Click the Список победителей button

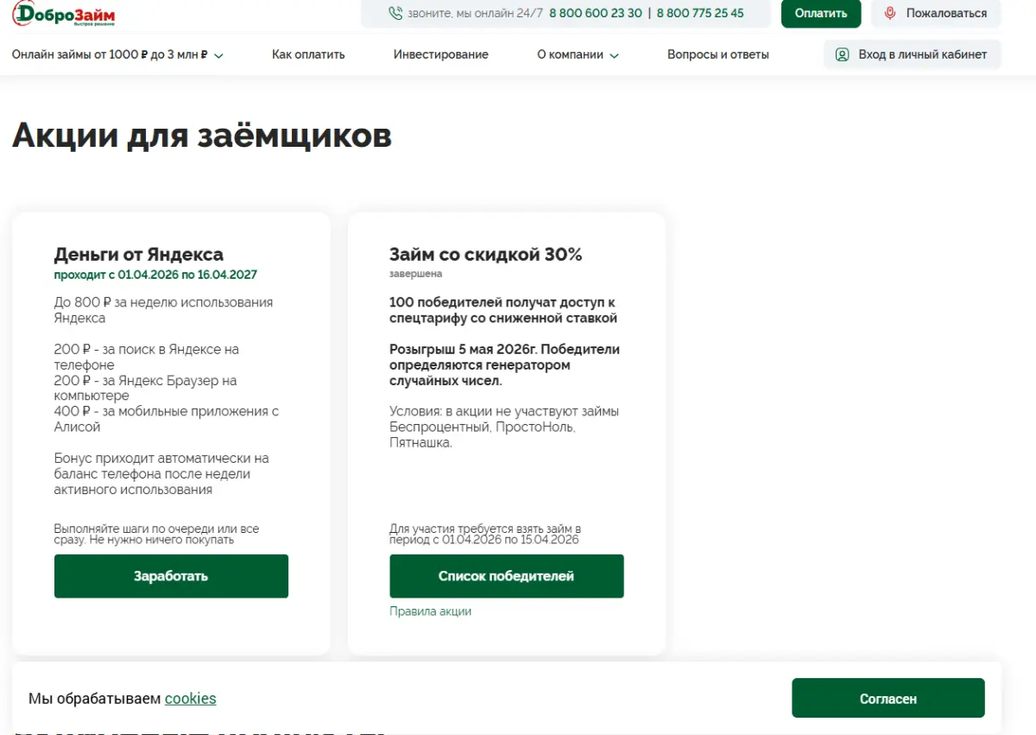[506, 576]
